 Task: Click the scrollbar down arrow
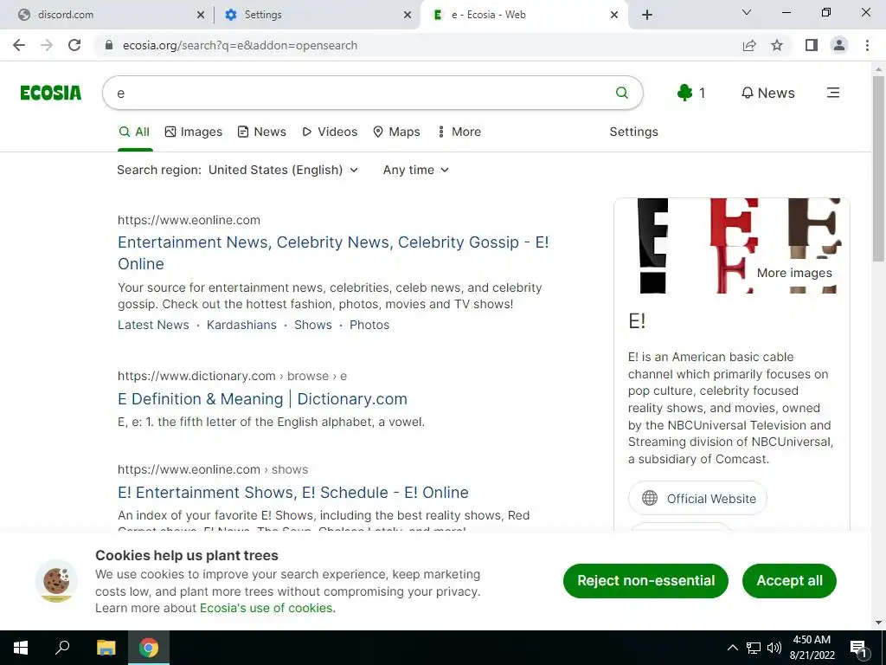coord(878,623)
